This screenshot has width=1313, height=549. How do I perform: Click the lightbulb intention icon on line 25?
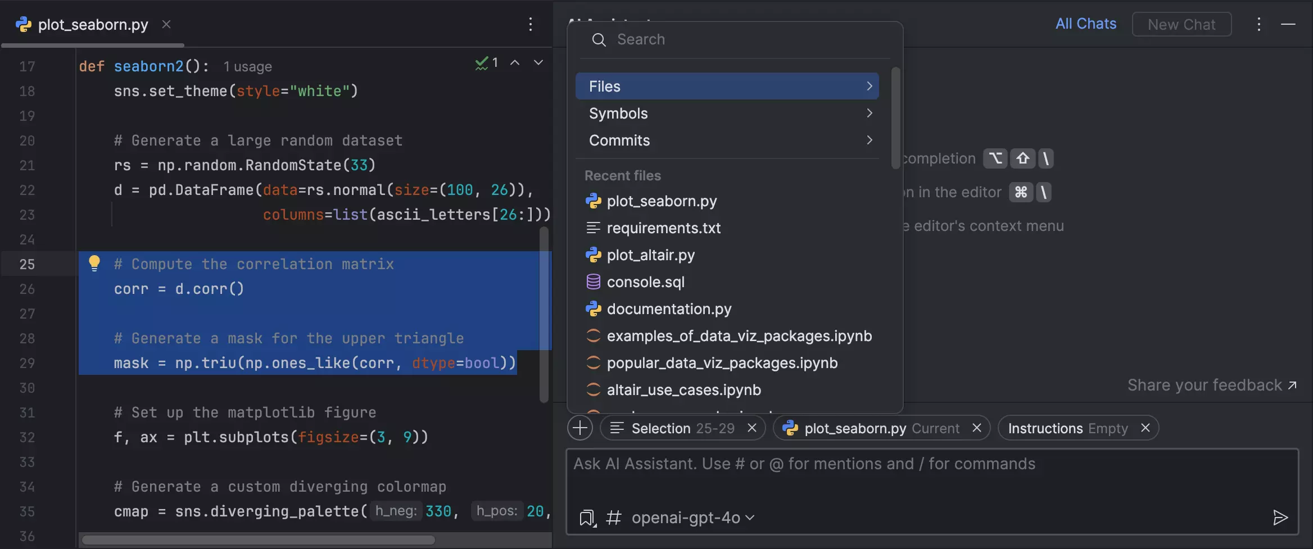click(94, 263)
